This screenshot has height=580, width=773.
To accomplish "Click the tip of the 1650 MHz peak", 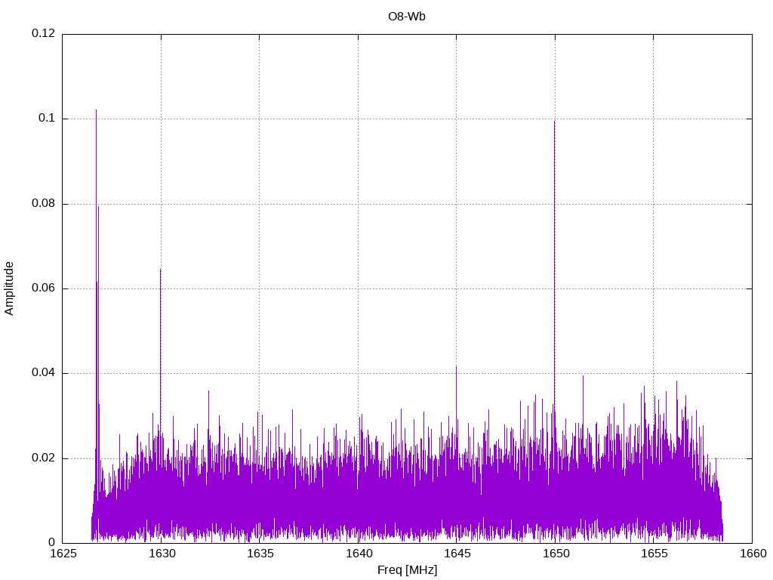I will 555,122.
